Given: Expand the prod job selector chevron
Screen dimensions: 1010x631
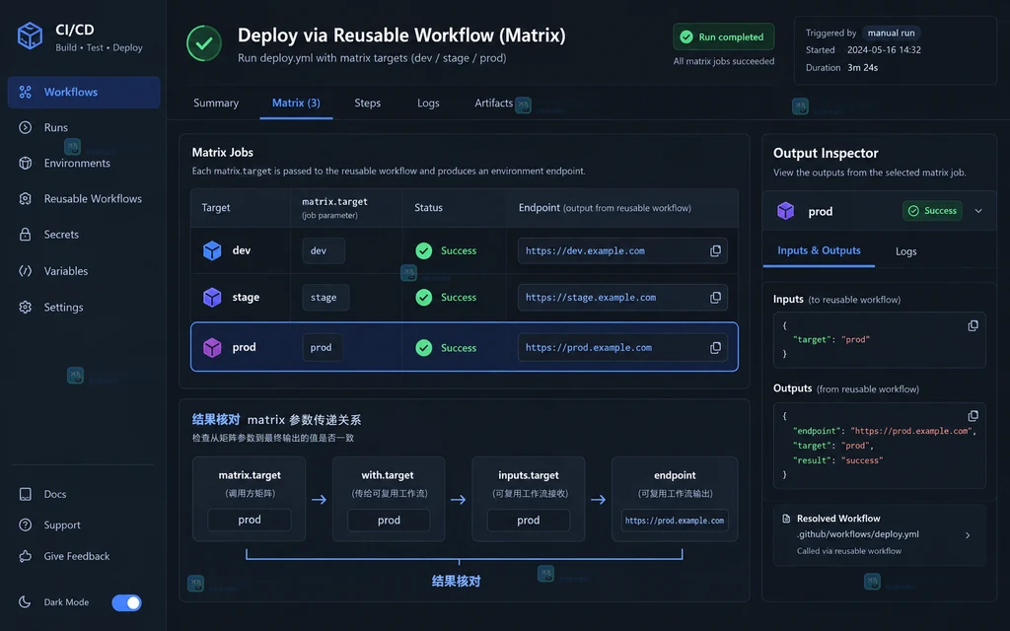Looking at the screenshot, I should (978, 211).
